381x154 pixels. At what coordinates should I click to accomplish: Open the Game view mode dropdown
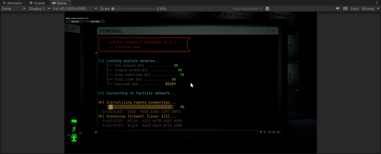pyautogui.click(x=14, y=8)
